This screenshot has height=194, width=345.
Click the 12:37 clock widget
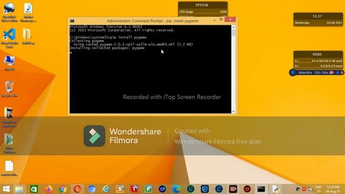318,19
